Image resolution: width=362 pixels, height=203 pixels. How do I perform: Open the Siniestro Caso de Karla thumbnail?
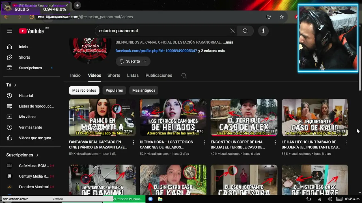pyautogui.click(x=173, y=180)
